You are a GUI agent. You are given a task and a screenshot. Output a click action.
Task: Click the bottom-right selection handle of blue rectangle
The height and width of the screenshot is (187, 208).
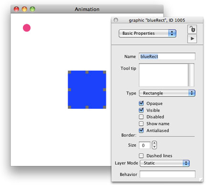(104, 107)
